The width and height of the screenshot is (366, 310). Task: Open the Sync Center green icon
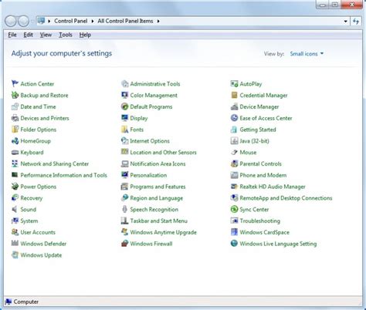[x=234, y=209]
